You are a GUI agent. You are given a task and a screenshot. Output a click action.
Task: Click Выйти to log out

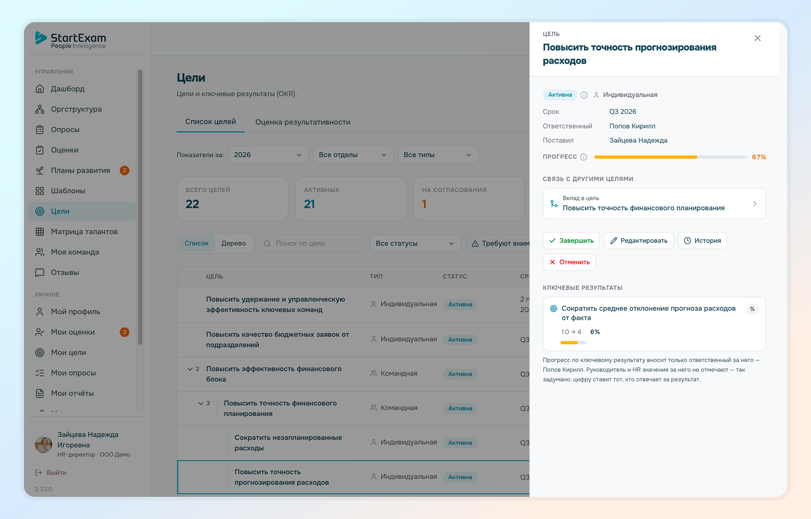[51, 472]
